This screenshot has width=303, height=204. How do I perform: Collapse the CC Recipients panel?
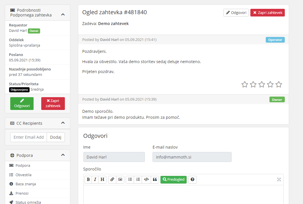pyautogui.click(x=63, y=123)
